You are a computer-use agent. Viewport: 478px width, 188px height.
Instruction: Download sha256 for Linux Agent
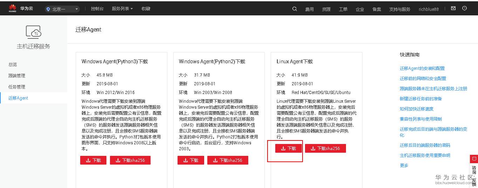tap(325, 149)
